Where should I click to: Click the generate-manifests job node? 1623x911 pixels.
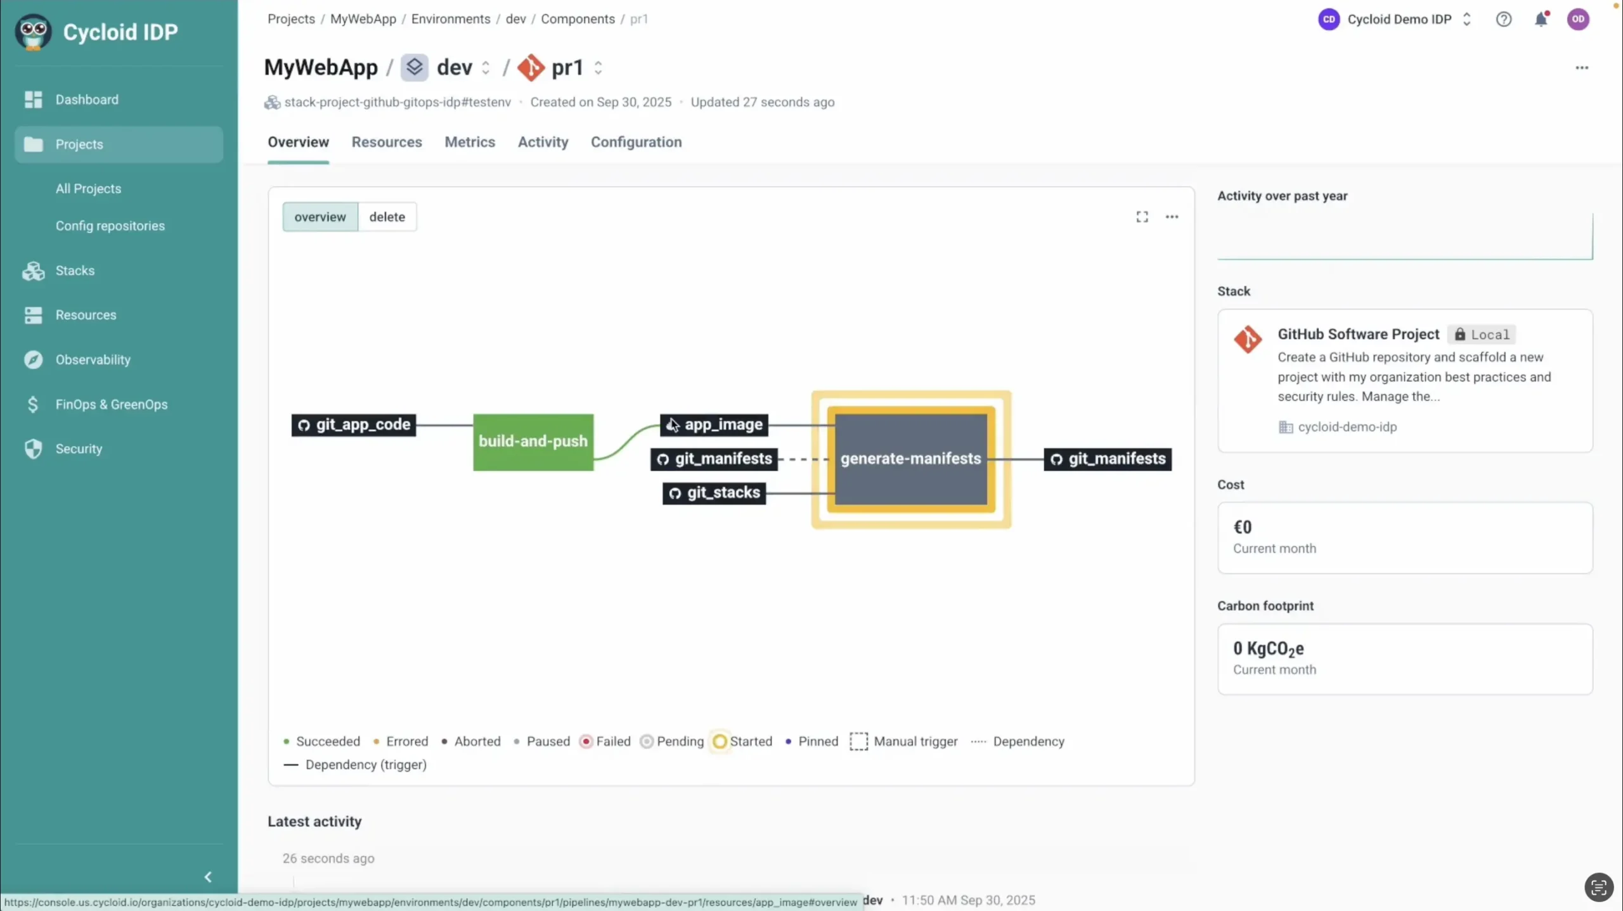(911, 459)
